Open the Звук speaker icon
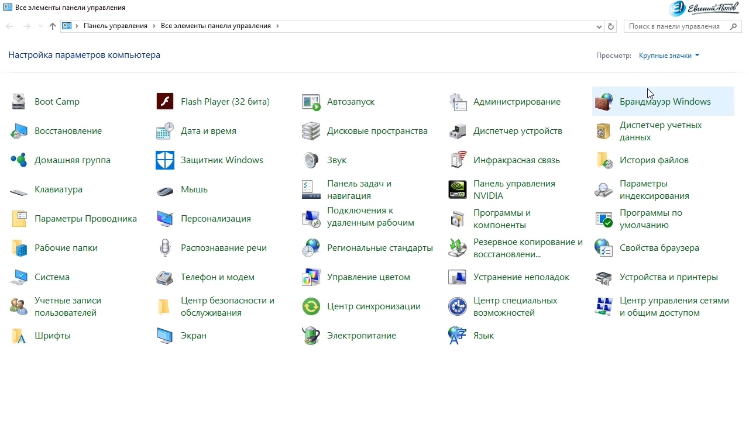This screenshot has height=421, width=749. [x=311, y=160]
